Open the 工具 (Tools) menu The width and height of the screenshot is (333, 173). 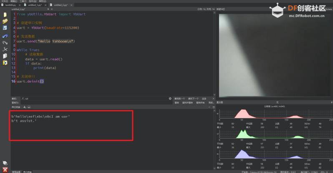(23, 1)
